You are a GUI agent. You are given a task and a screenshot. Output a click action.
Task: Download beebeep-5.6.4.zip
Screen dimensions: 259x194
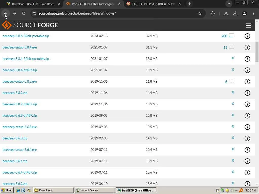(x=15, y=161)
